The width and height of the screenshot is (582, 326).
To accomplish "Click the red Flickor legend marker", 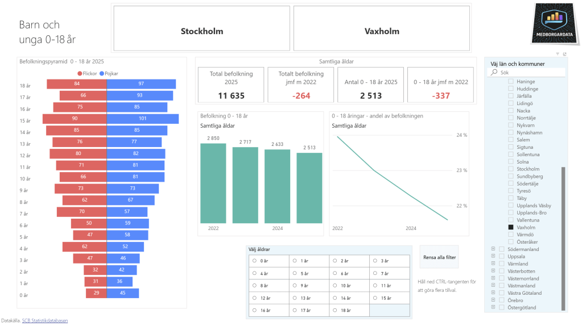I will pyautogui.click(x=80, y=73).
